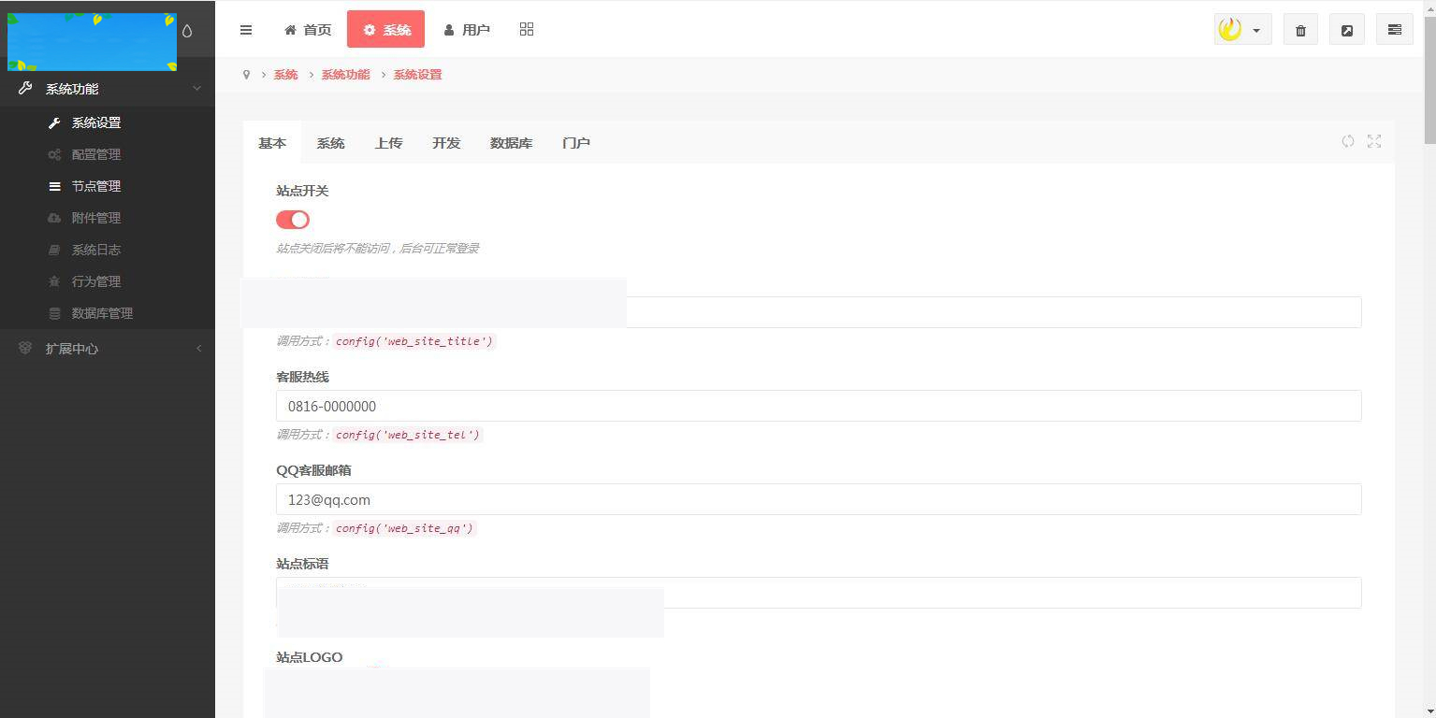This screenshot has height=718, width=1436.
Task: Click the trash icon to clear cache
Action: (x=1299, y=30)
